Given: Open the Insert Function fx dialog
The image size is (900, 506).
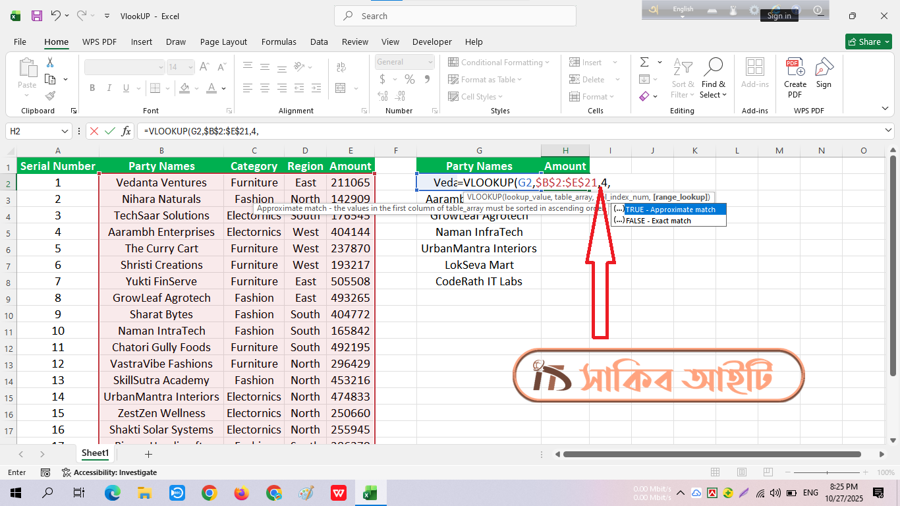Looking at the screenshot, I should pos(126,131).
